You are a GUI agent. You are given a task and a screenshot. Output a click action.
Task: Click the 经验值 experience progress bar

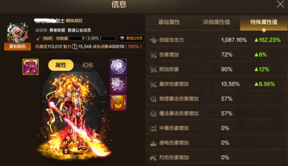click(x=93, y=38)
